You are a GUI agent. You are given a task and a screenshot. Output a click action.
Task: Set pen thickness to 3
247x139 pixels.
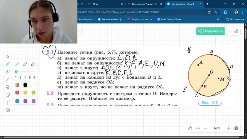(25, 77)
